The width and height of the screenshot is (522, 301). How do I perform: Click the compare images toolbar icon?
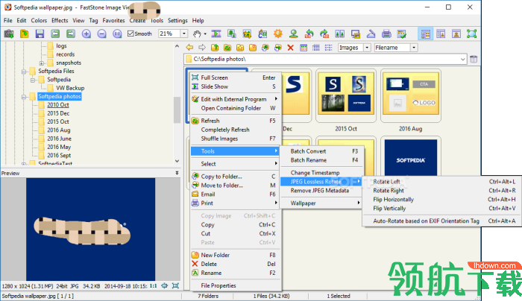pos(340,34)
